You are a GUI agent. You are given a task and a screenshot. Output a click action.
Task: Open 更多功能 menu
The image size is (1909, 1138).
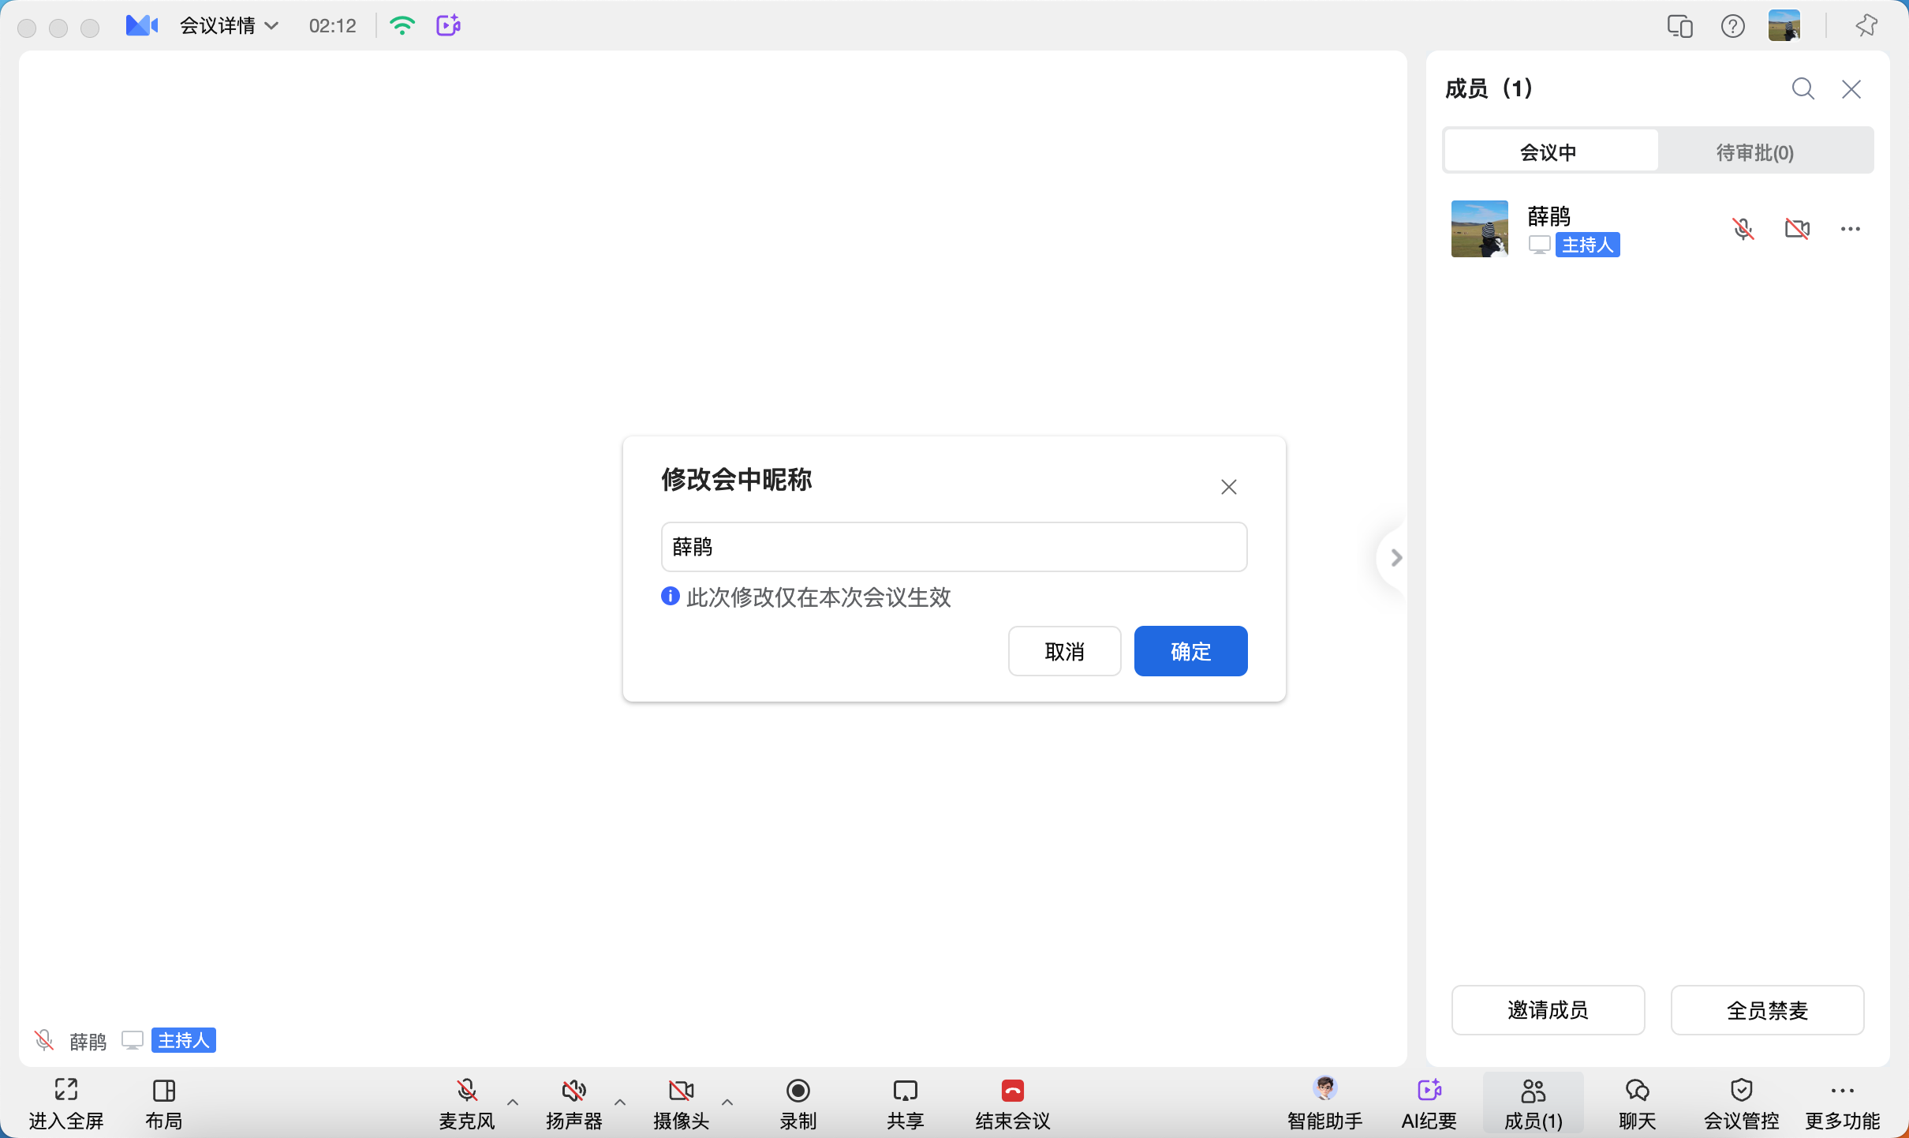pos(1843,1104)
